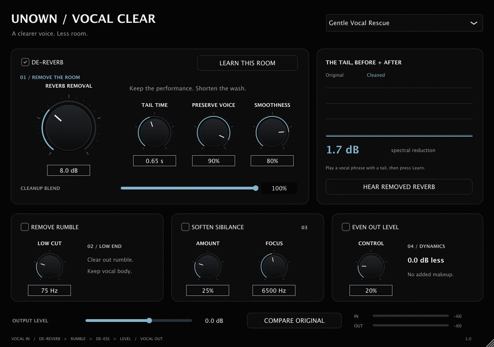Viewport: 494px width, 347px height.
Task: Click the 0.0 dB output level value
Action: pyautogui.click(x=214, y=321)
